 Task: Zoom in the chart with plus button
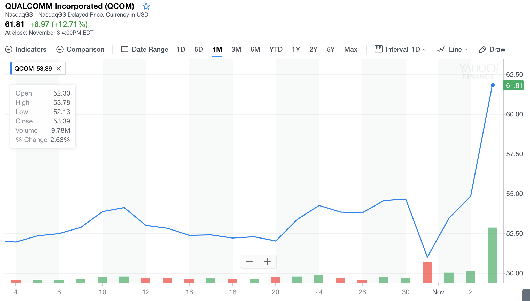click(x=268, y=262)
